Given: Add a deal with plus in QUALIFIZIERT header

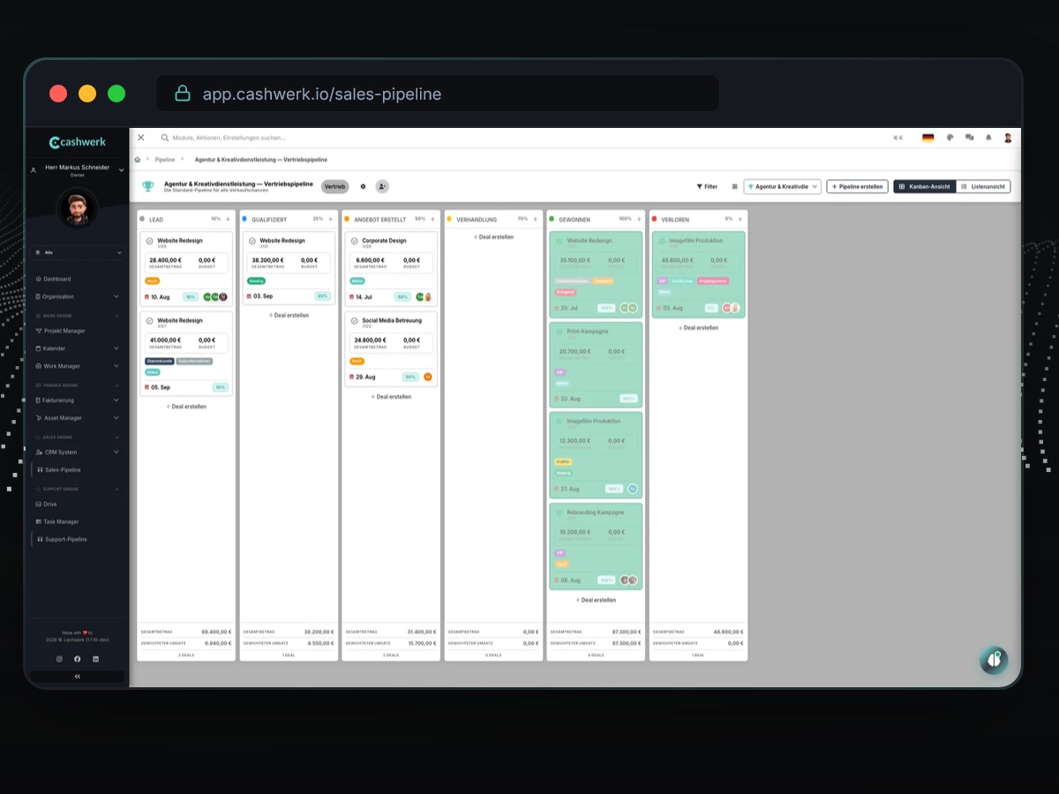Looking at the screenshot, I should (330, 219).
